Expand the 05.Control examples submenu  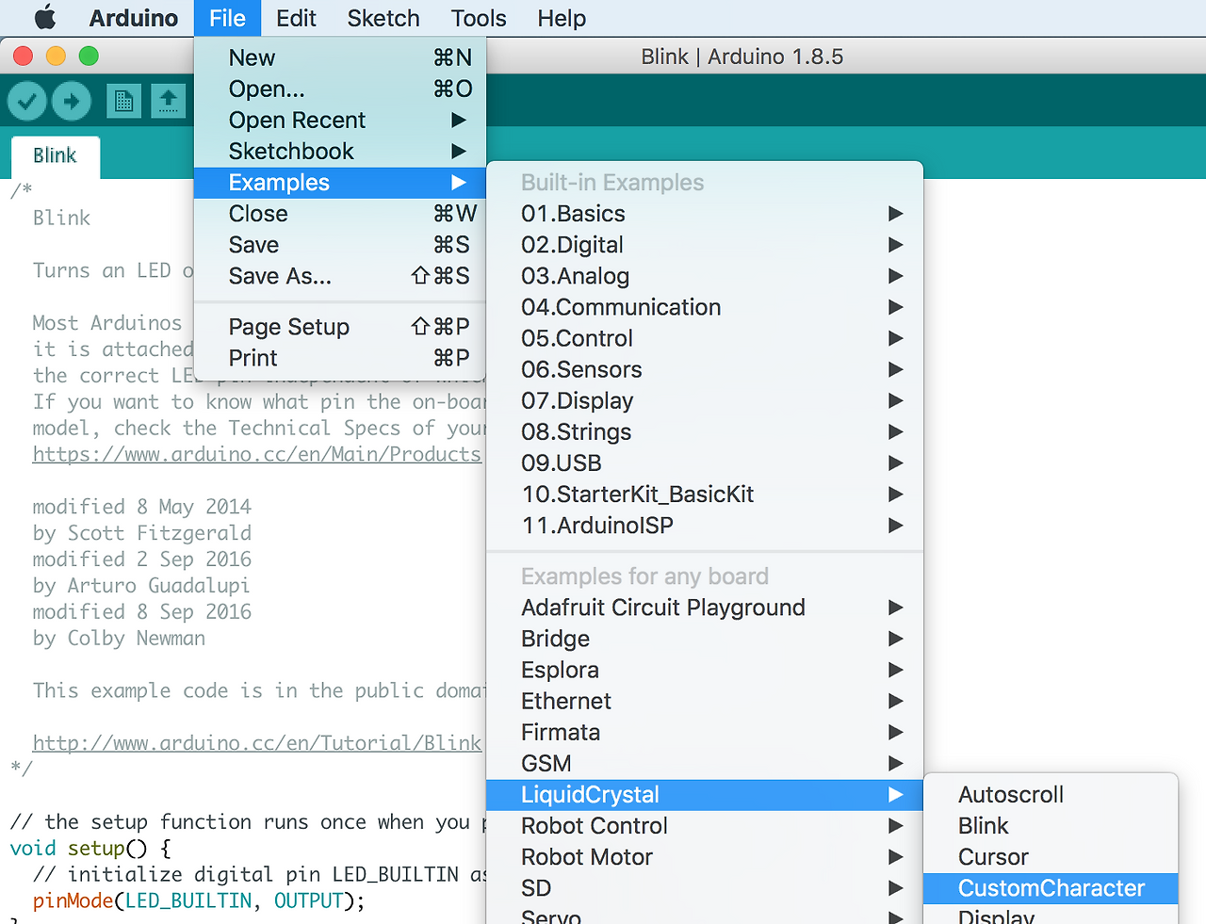(705, 338)
